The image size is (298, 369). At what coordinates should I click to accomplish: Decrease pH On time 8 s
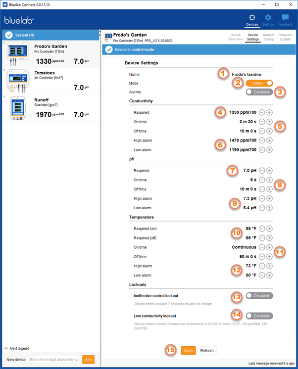point(262,180)
